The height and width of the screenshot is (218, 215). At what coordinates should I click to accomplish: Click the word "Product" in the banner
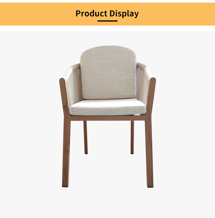pyautogui.click(x=91, y=13)
